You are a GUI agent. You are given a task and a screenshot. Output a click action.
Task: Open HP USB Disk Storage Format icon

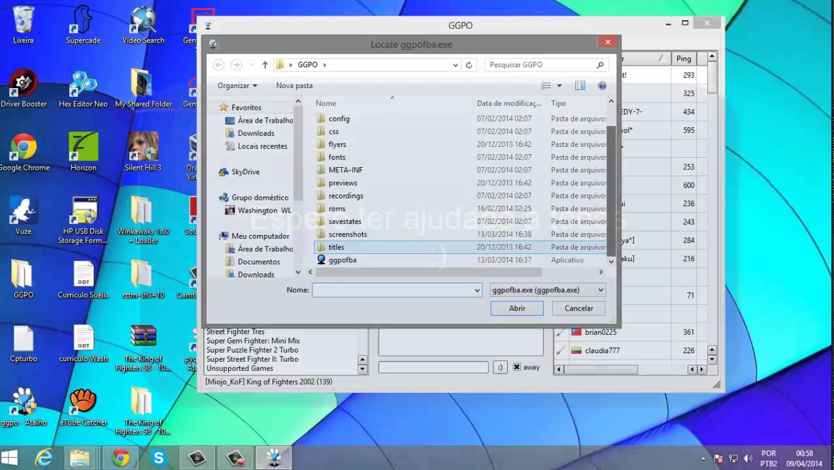[83, 221]
